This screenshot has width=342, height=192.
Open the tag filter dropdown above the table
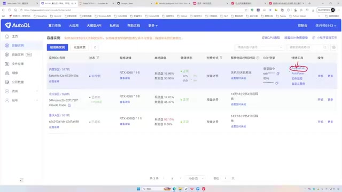point(259,47)
